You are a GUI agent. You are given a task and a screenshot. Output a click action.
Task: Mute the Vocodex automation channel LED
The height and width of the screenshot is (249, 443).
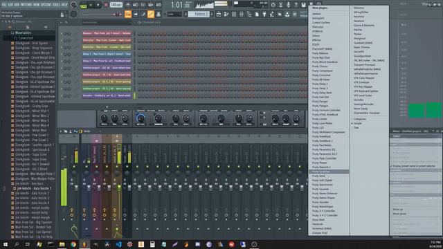coord(62,96)
